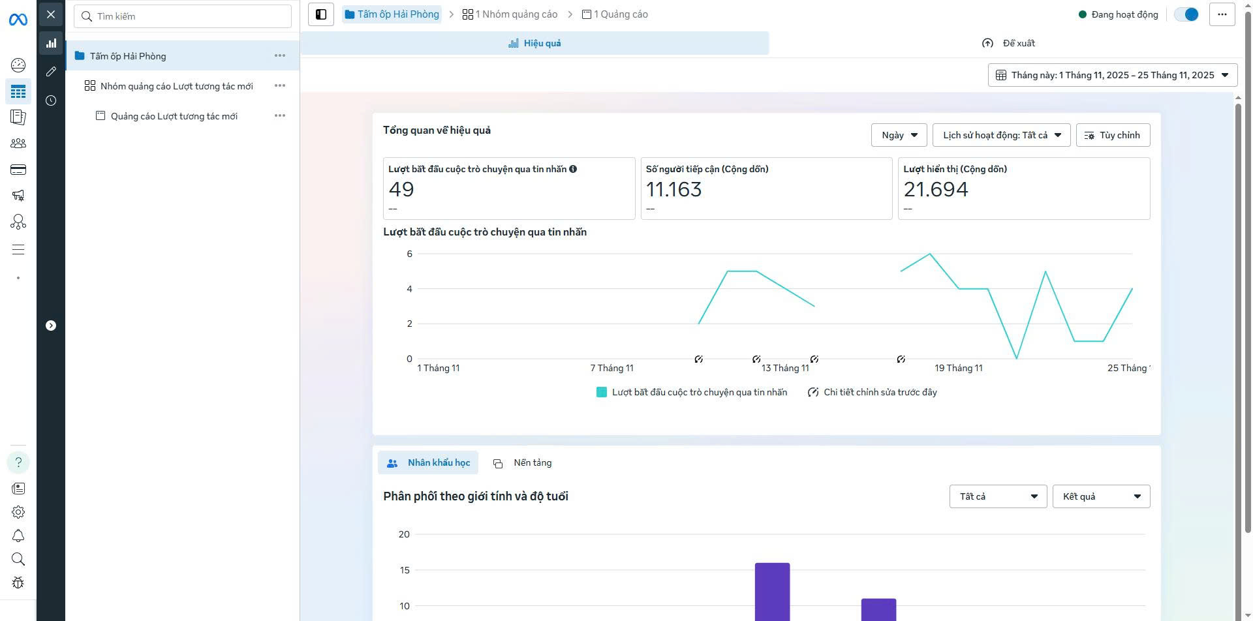
Task: Click the bug report icon
Action: (18, 583)
